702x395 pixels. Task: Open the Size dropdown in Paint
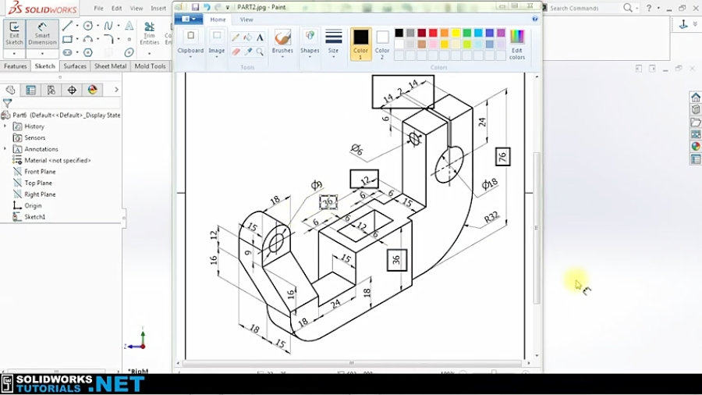(334, 57)
